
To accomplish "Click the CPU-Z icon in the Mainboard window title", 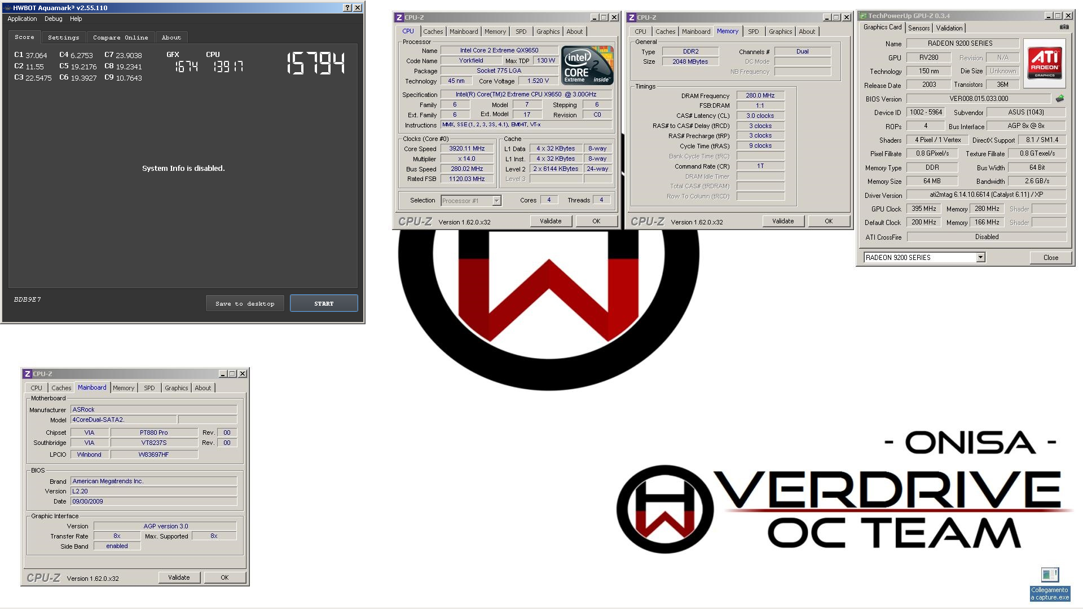I will click(27, 374).
